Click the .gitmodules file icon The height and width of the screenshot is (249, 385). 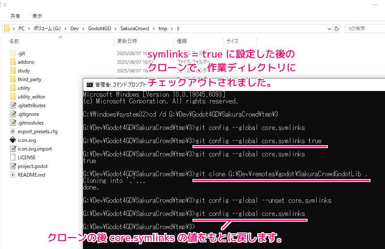12,123
